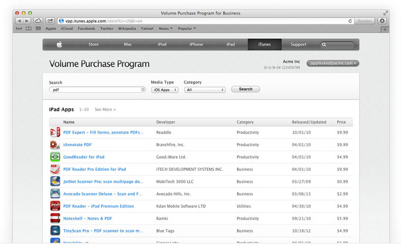This screenshot has height=246, width=401.
Task: Open Category All dropdown
Action: [x=205, y=90]
